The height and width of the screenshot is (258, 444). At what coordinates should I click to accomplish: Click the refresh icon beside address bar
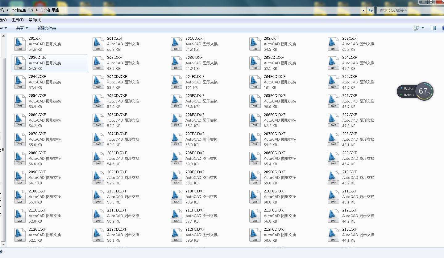(x=371, y=10)
